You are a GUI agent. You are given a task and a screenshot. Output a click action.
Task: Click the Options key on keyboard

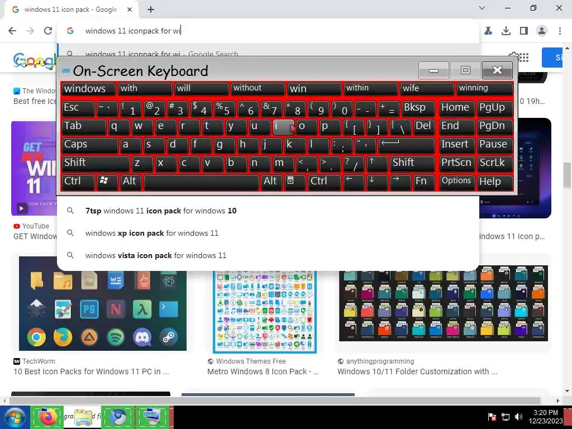point(457,182)
